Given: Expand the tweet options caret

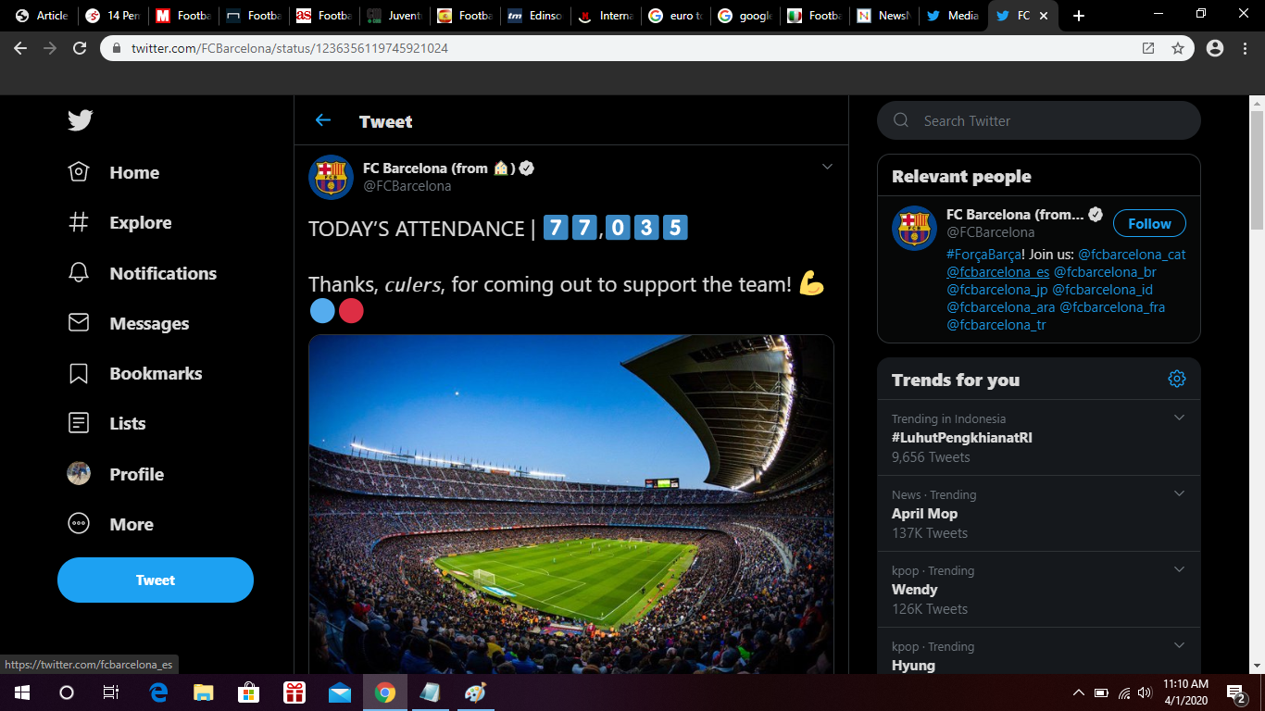Looking at the screenshot, I should [827, 167].
